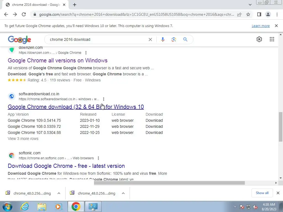Image resolution: width=283 pixels, height=212 pixels.
Task: Click the softonic.com site name
Action: 30,153
